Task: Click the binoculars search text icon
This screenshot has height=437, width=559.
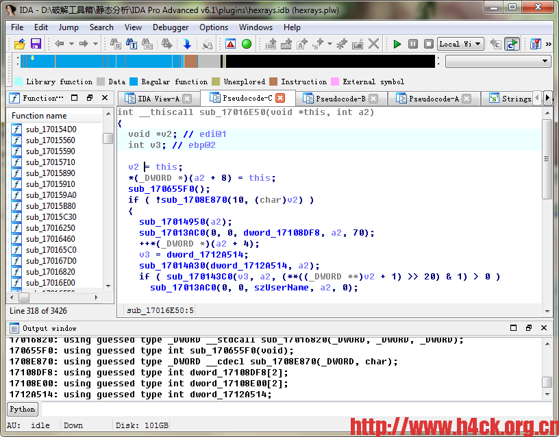Action: [132, 44]
